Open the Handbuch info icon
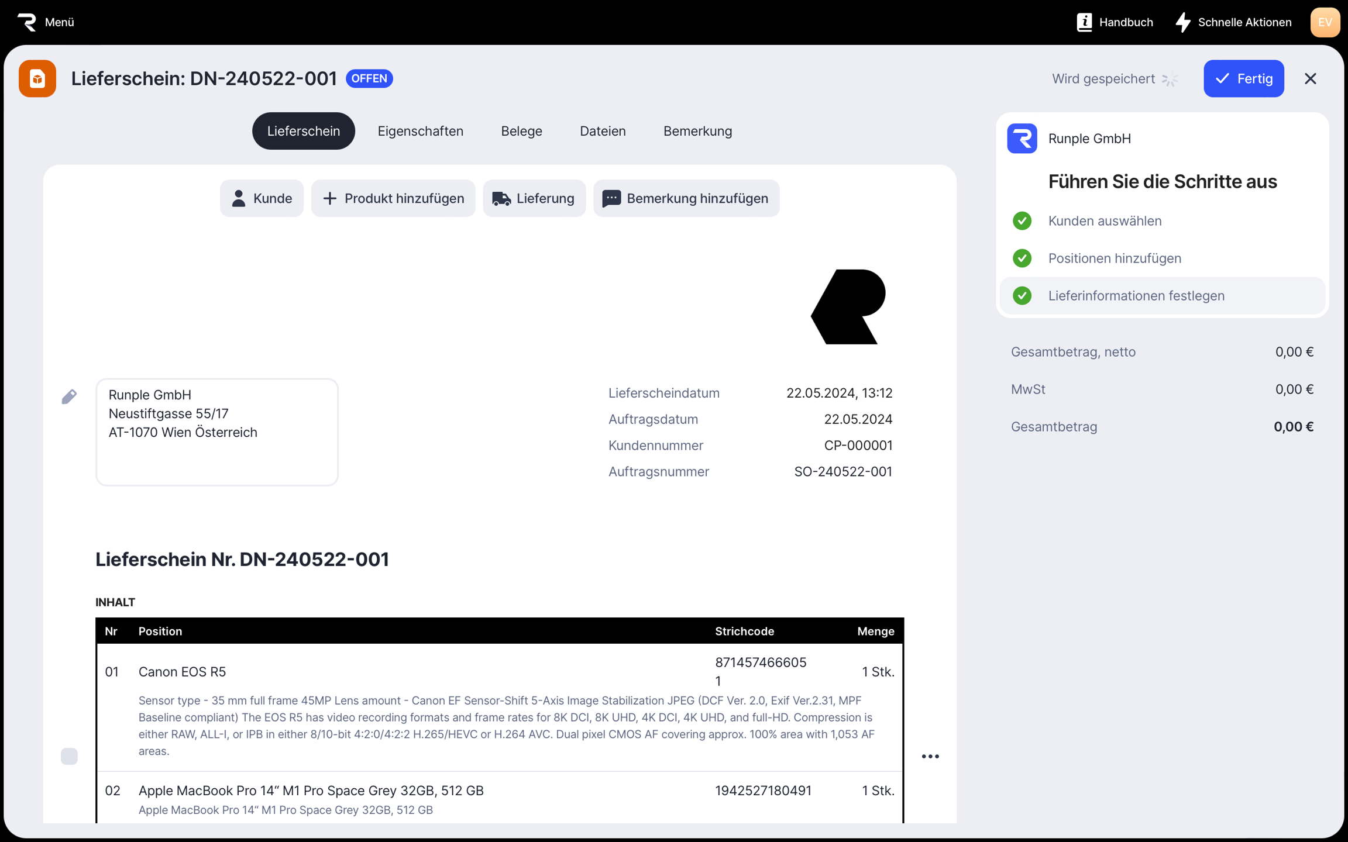This screenshot has width=1348, height=842. 1084,22
